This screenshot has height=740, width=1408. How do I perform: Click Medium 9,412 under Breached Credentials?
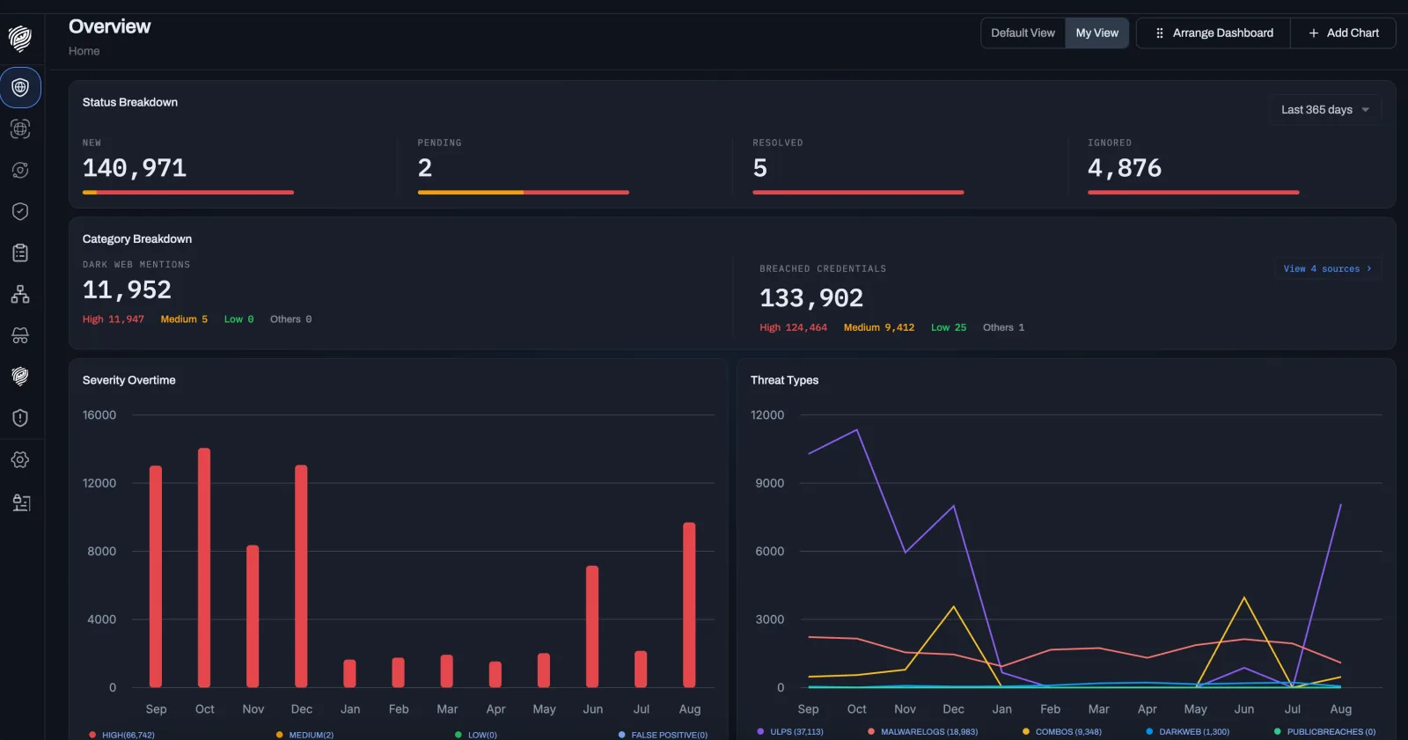tap(879, 327)
